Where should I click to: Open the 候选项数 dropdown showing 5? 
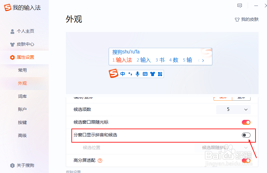coord(233,110)
